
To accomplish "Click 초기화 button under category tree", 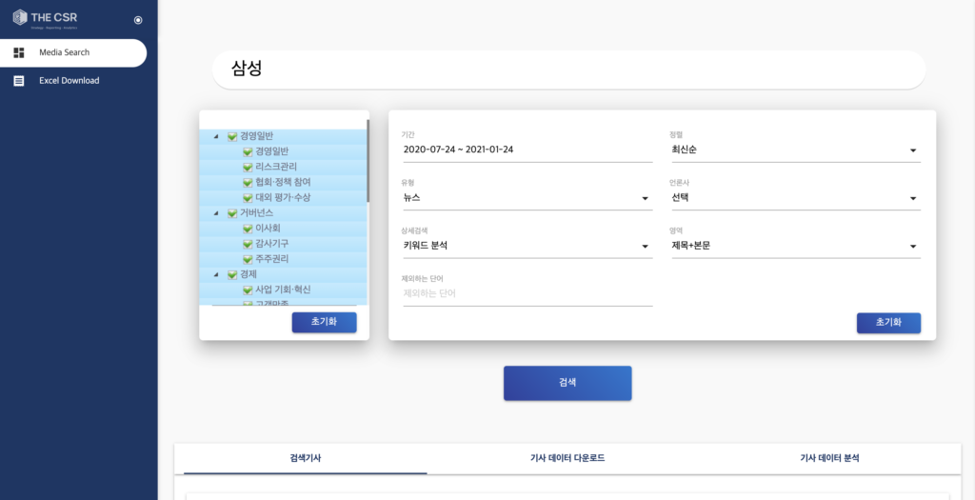I will pos(324,322).
